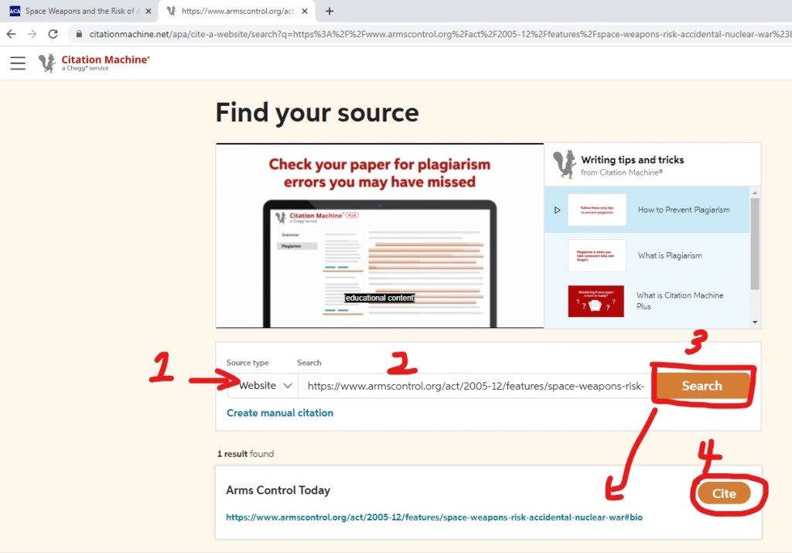Click the padlock site info icon
This screenshot has width=792, height=553.
78,34
